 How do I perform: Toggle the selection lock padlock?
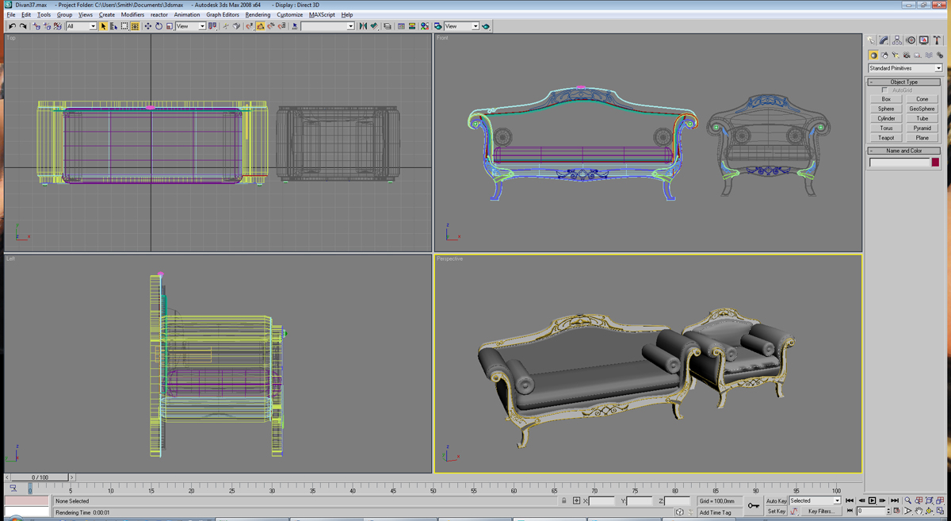tap(564, 501)
